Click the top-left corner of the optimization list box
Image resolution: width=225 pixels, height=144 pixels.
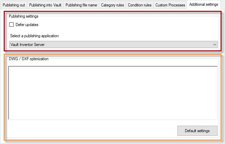pyautogui.click(x=10, y=67)
